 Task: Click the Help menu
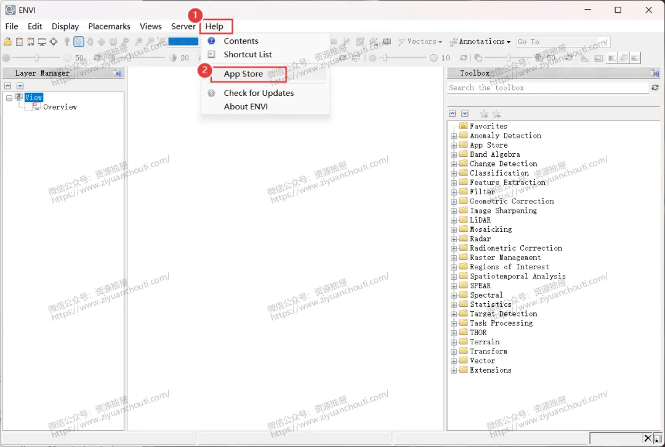pos(214,26)
